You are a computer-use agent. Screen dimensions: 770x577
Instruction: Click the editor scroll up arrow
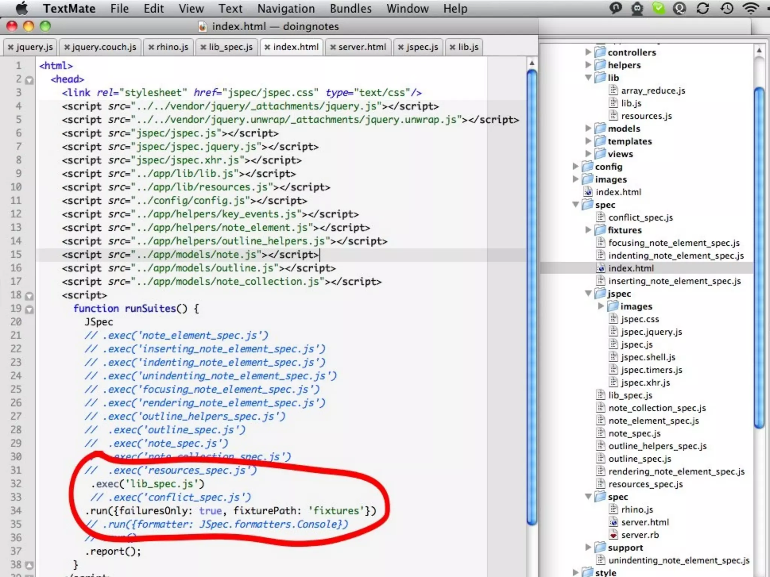(532, 62)
